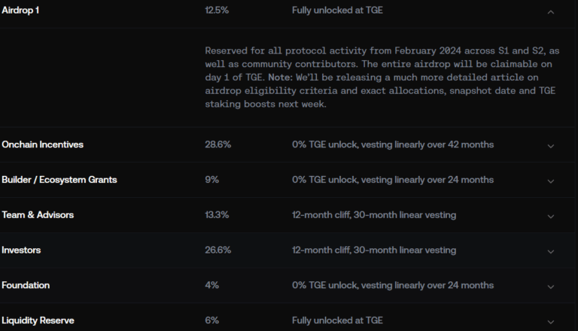The height and width of the screenshot is (331, 578).
Task: Expand the Builder / Ecosystem Grants chevron
Action: tap(551, 181)
